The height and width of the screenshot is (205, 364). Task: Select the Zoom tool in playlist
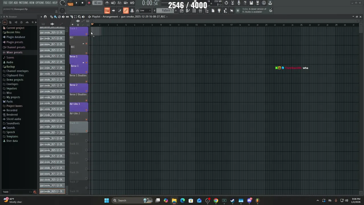pyautogui.click(x=79, y=17)
